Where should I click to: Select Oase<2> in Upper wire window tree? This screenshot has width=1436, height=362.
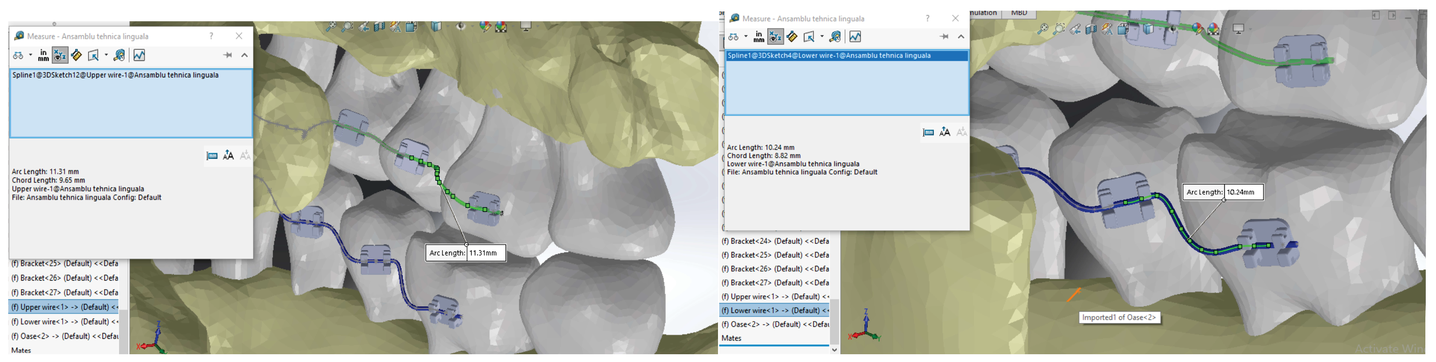[x=64, y=336]
